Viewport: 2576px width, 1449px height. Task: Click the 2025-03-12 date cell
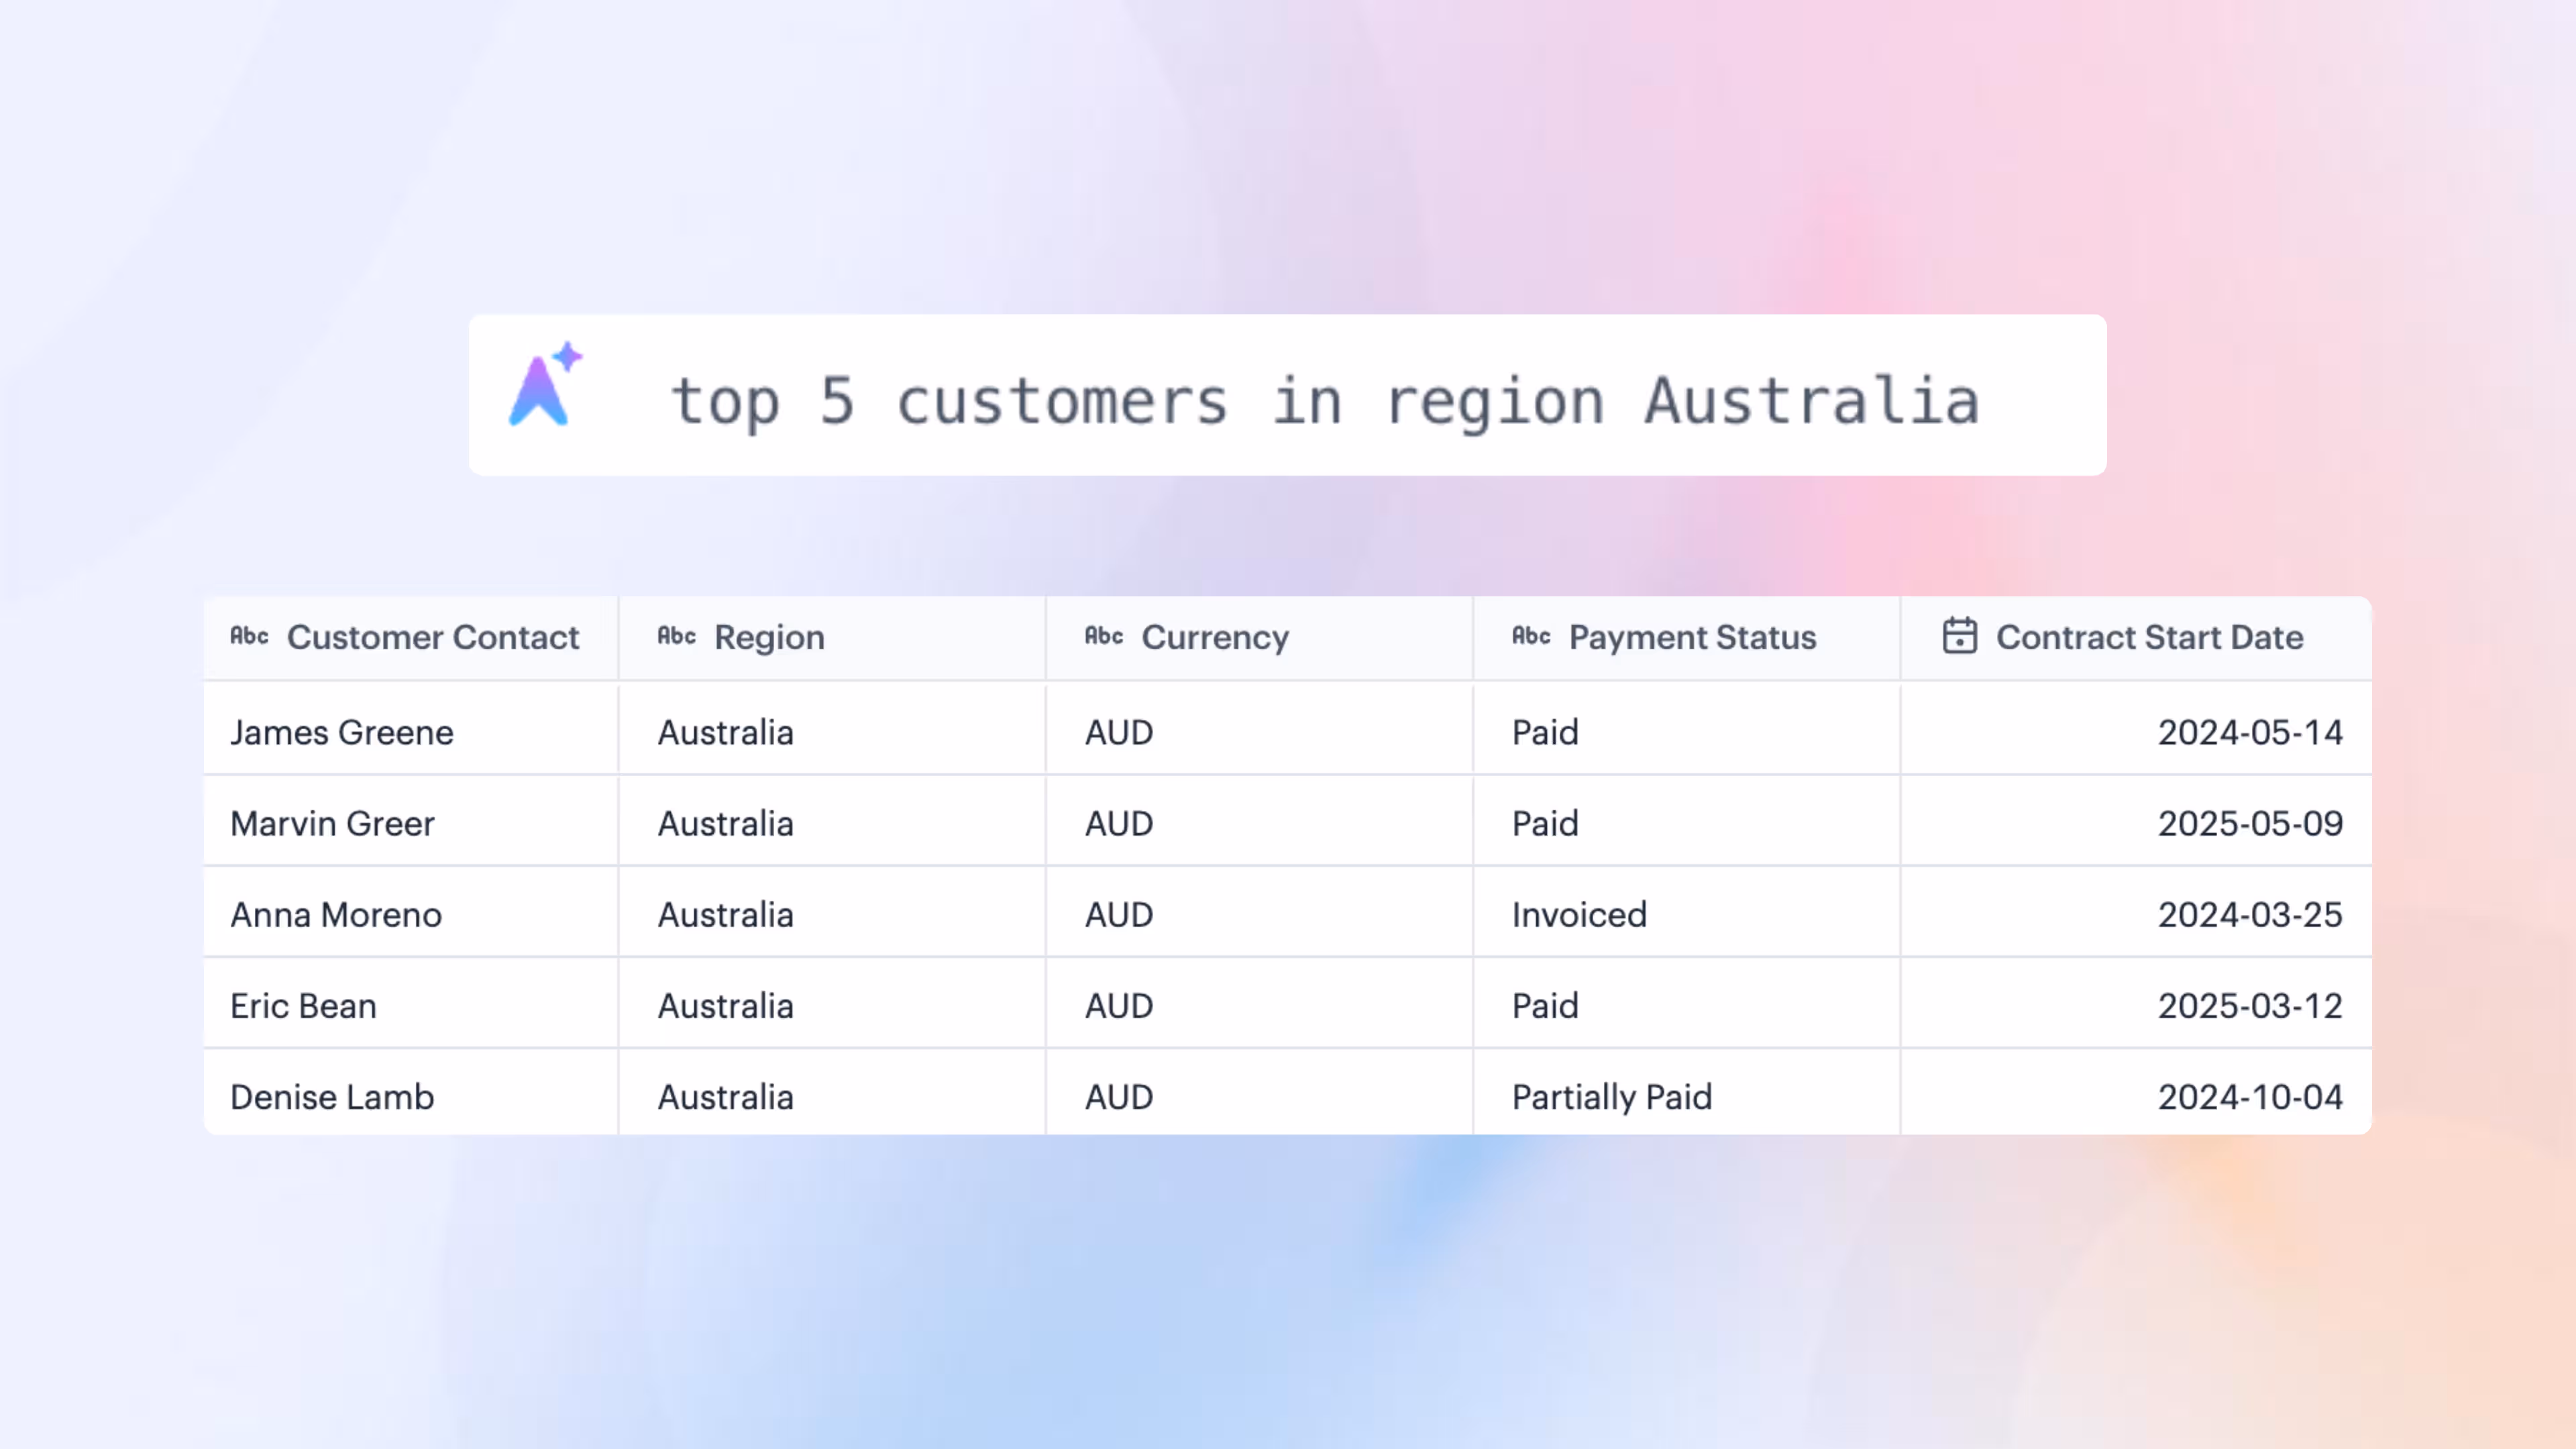coord(2249,1005)
